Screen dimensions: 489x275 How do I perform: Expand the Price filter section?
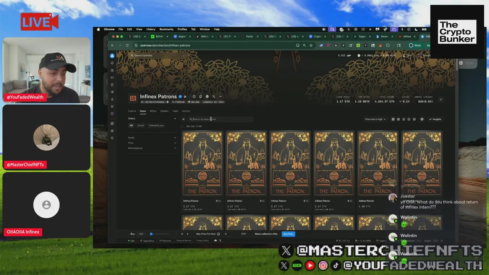(152, 143)
